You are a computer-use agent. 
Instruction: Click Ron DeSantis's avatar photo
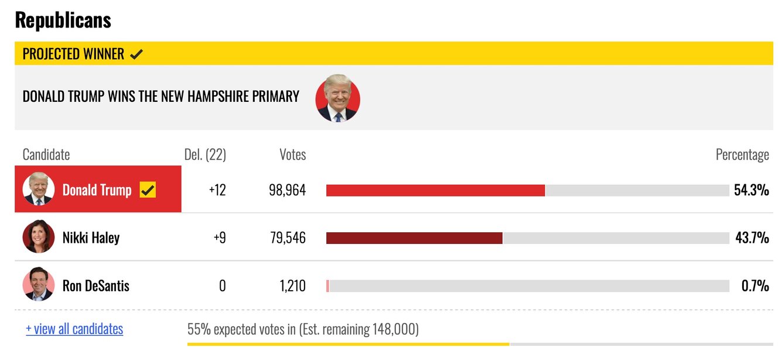(38, 285)
